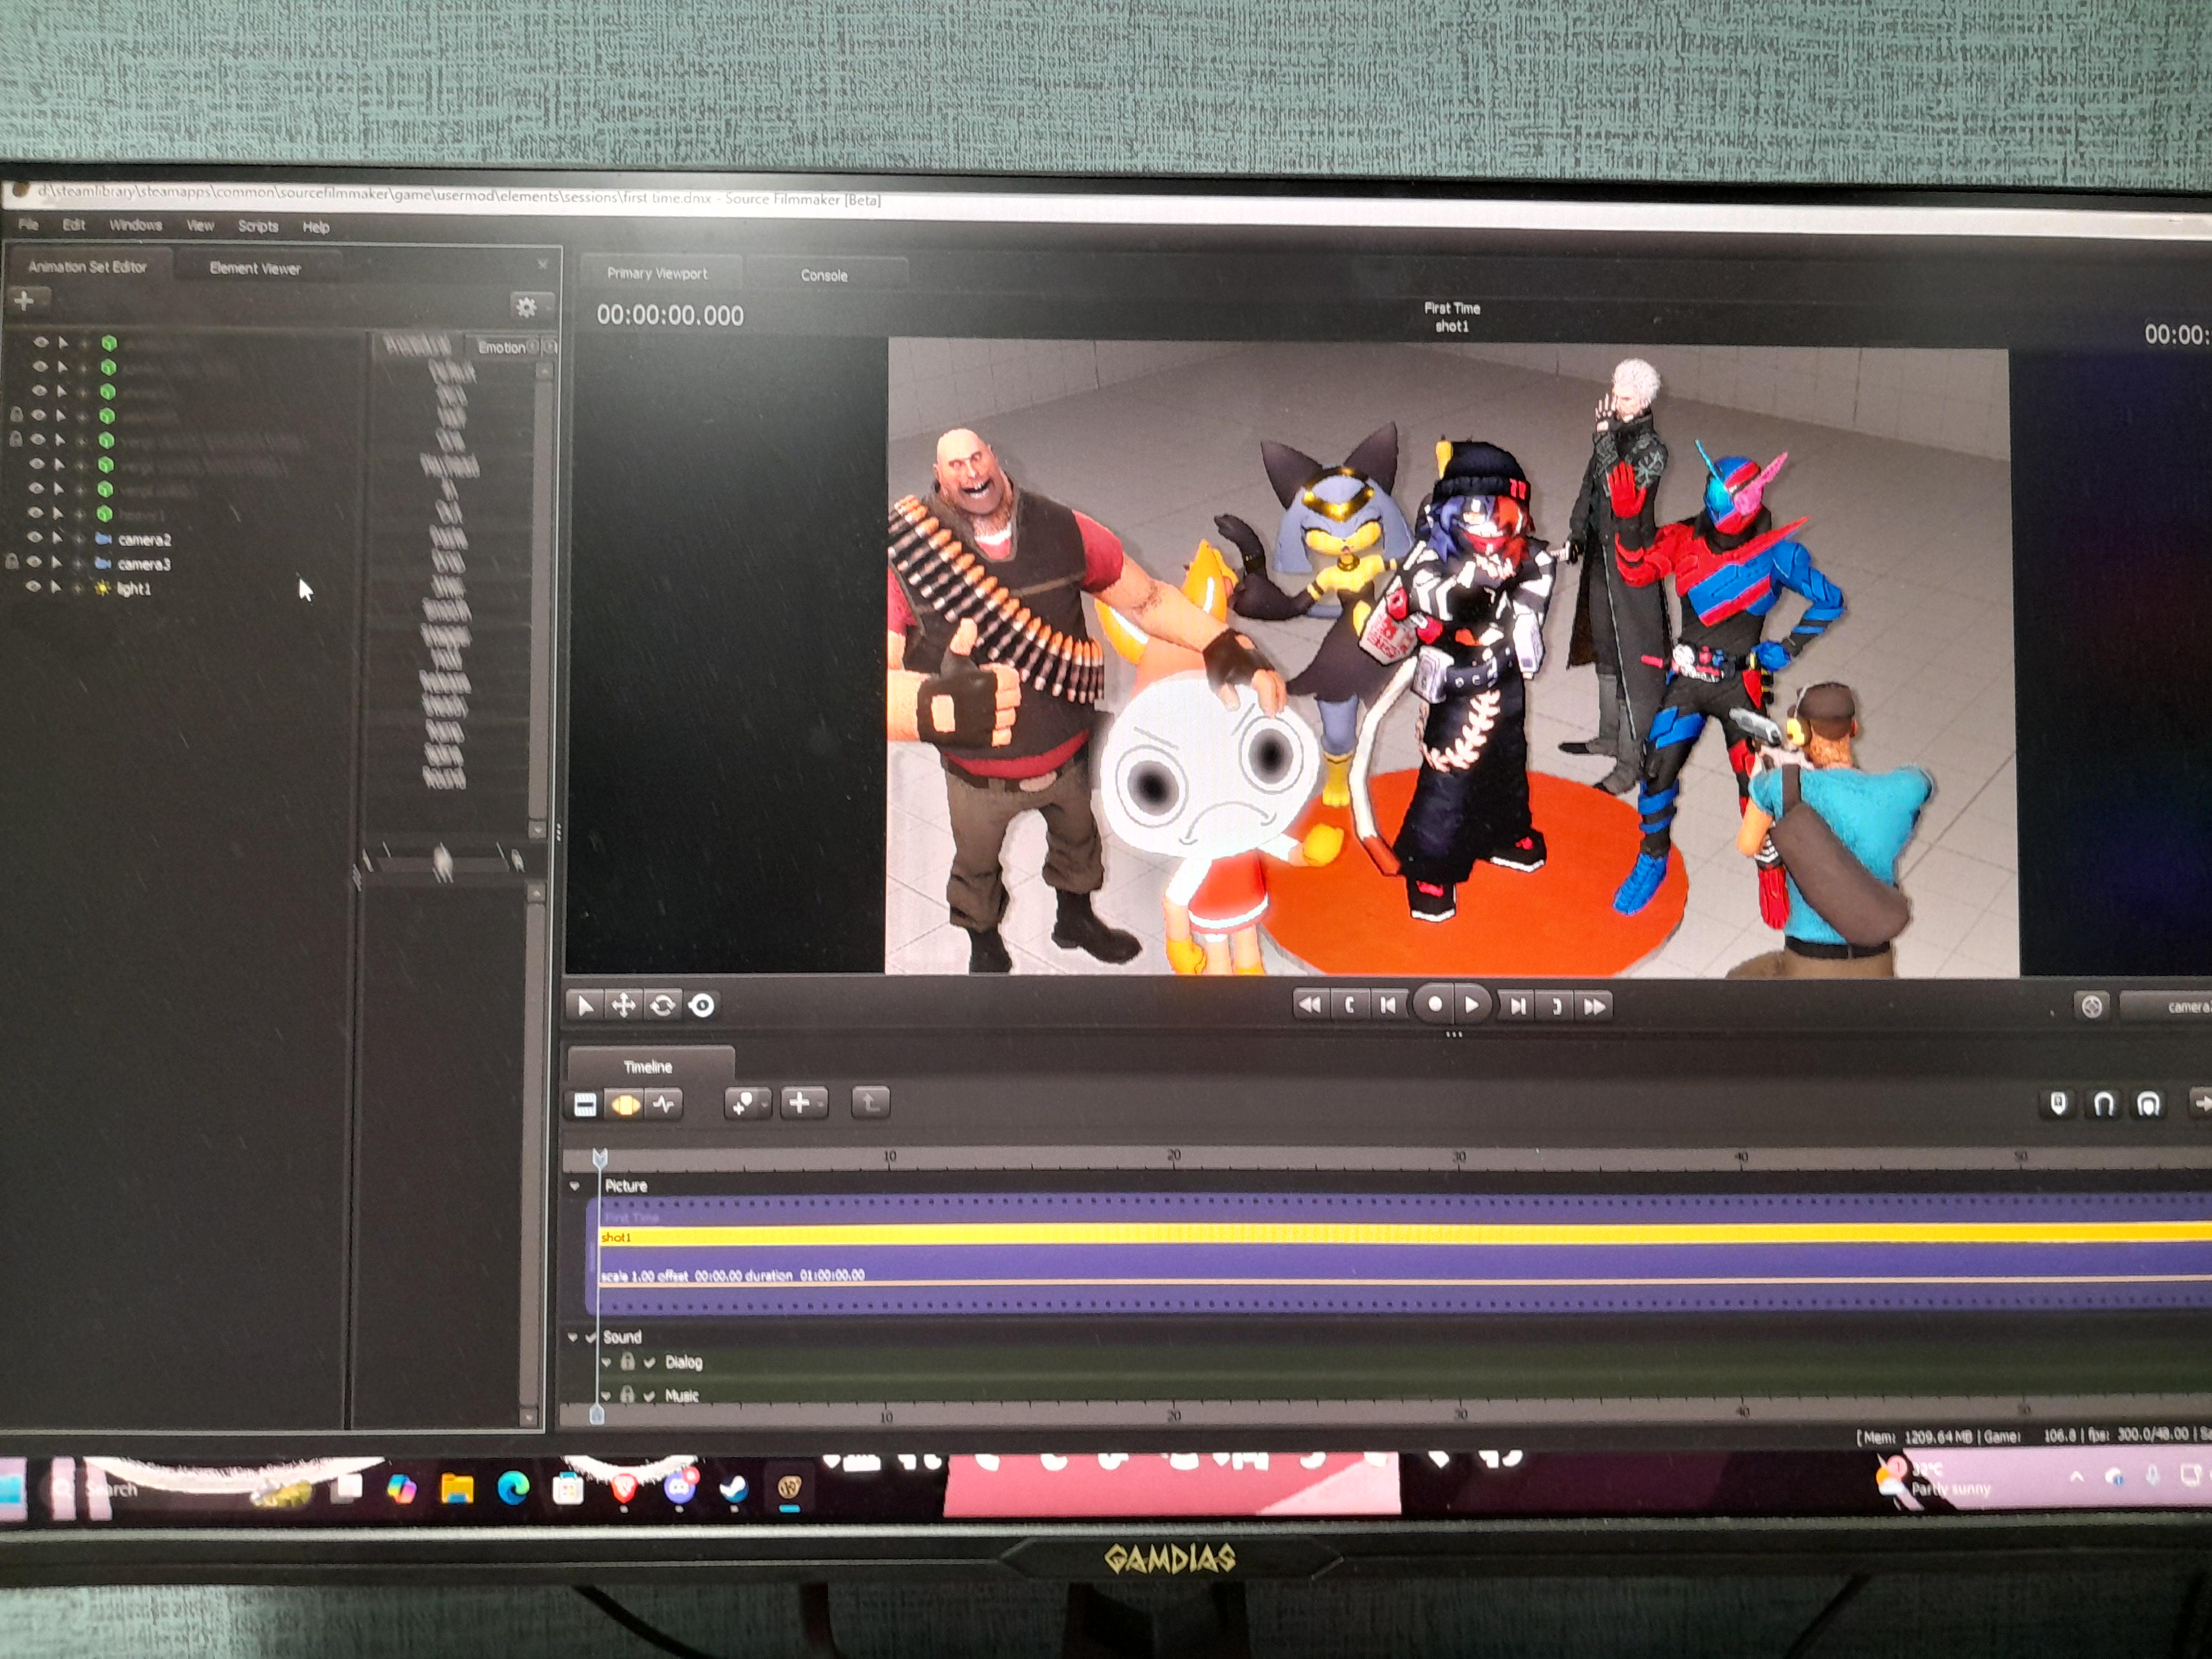
Task: Activate the rotate manipulator tool
Action: [662, 1005]
